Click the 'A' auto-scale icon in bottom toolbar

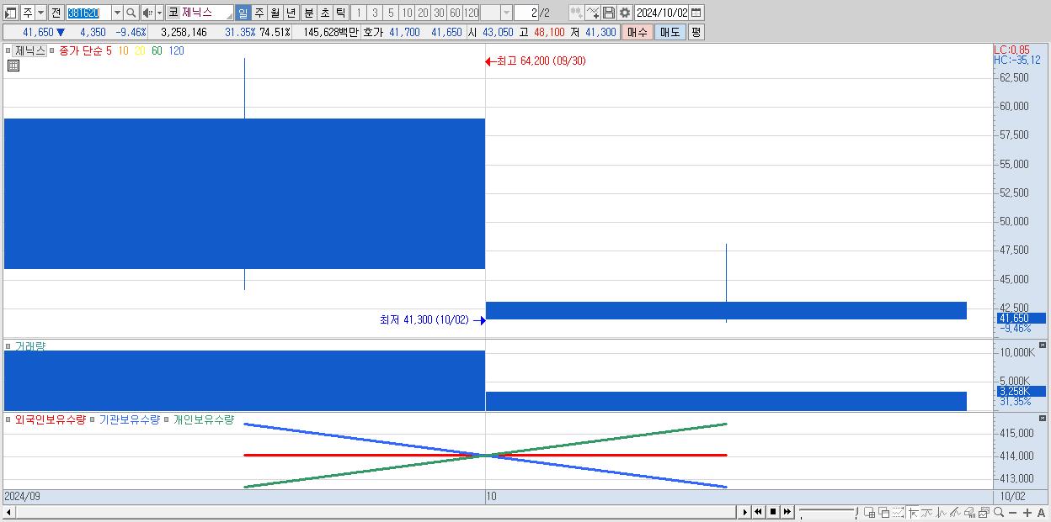pos(1042,513)
